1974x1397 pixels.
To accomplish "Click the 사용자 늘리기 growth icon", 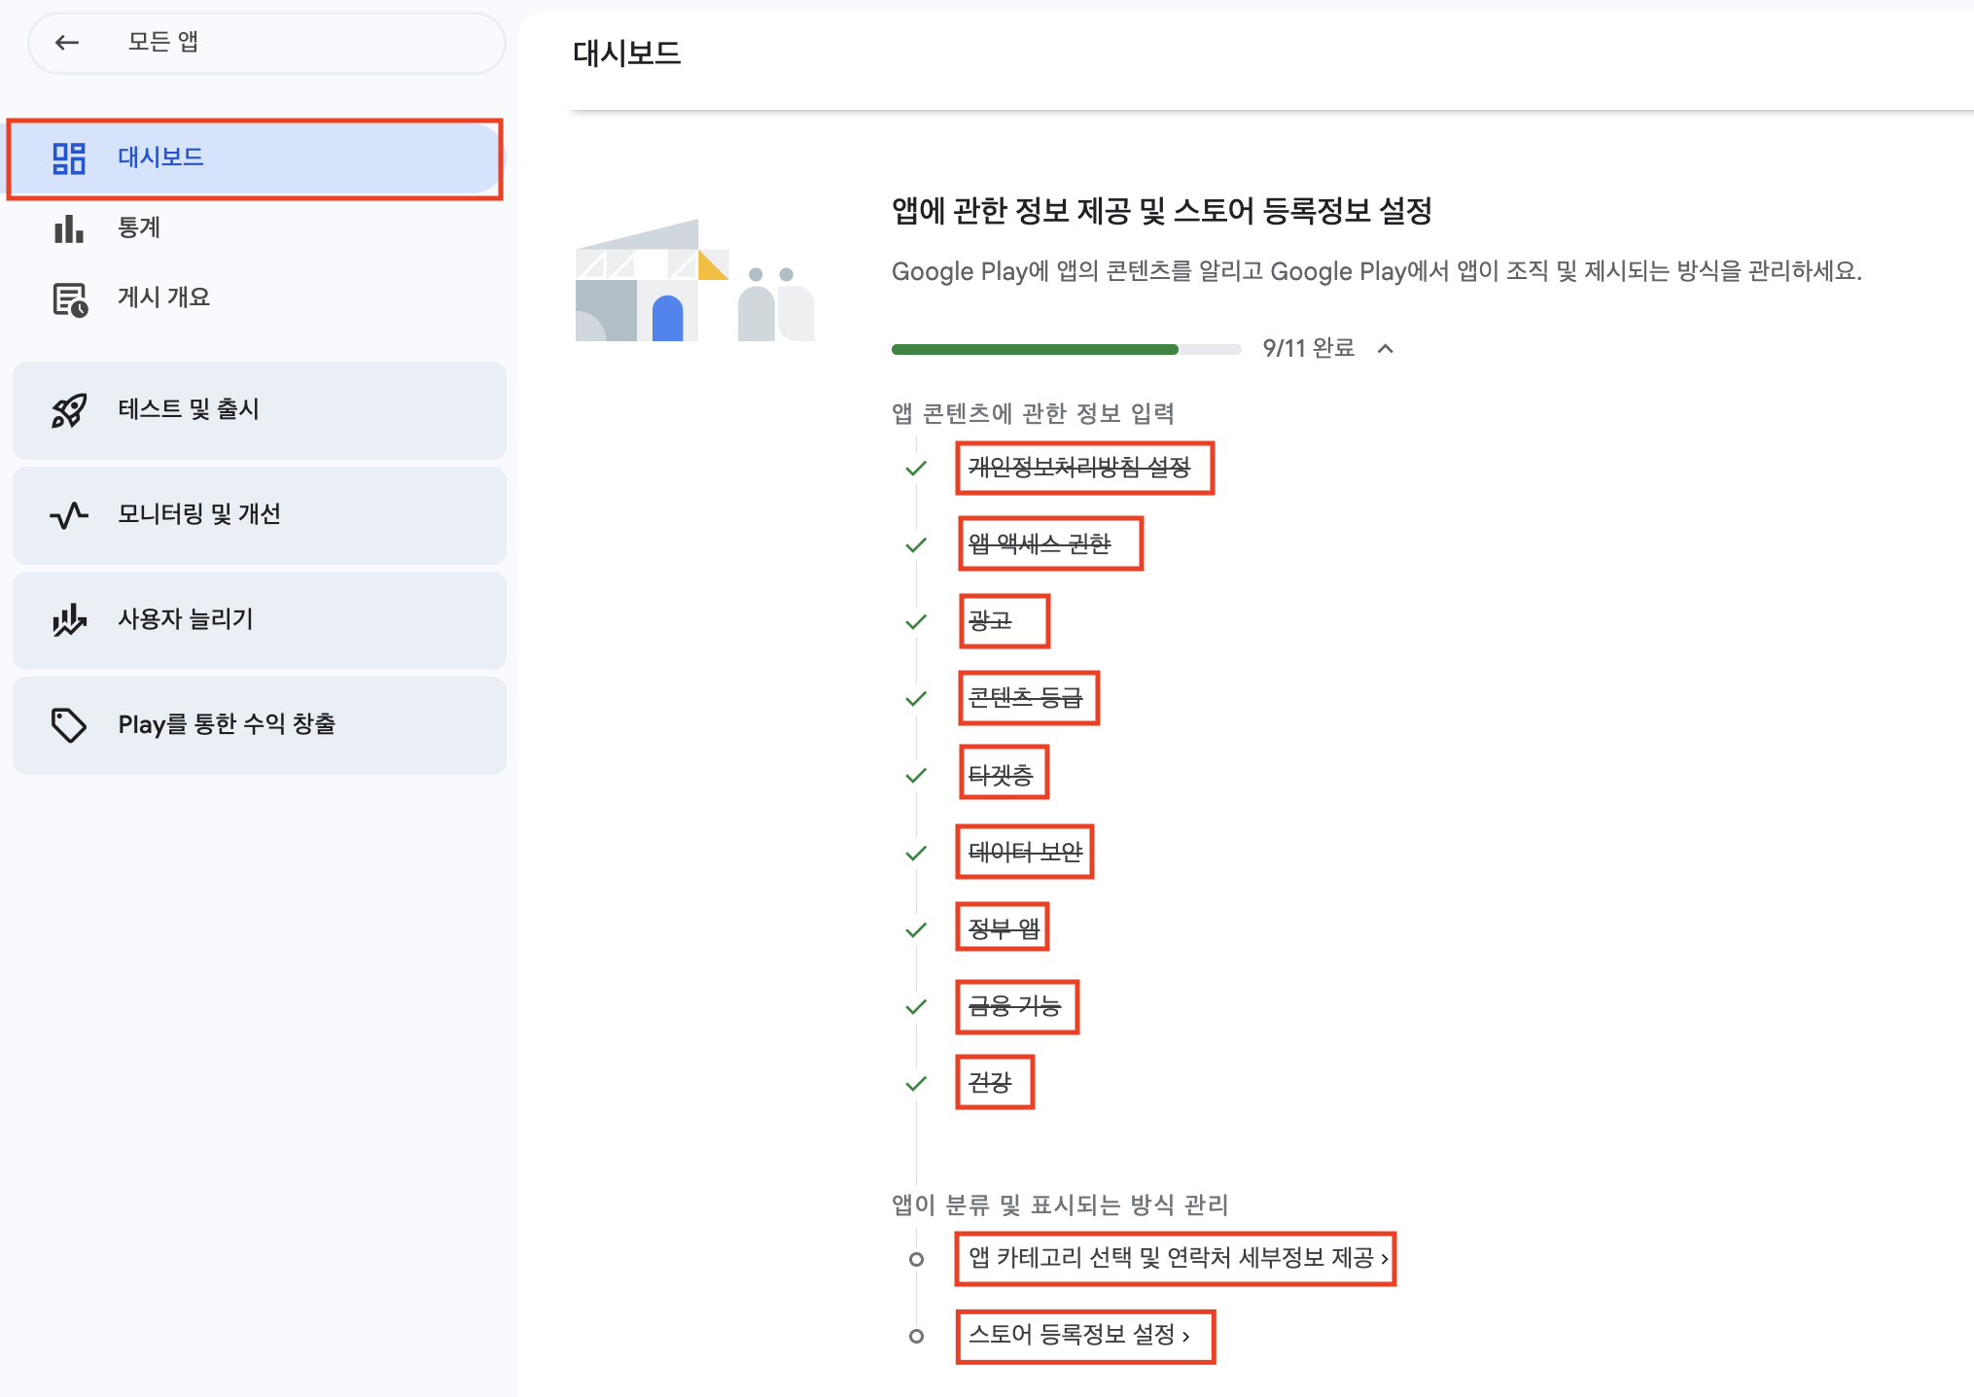I will pos(67,620).
